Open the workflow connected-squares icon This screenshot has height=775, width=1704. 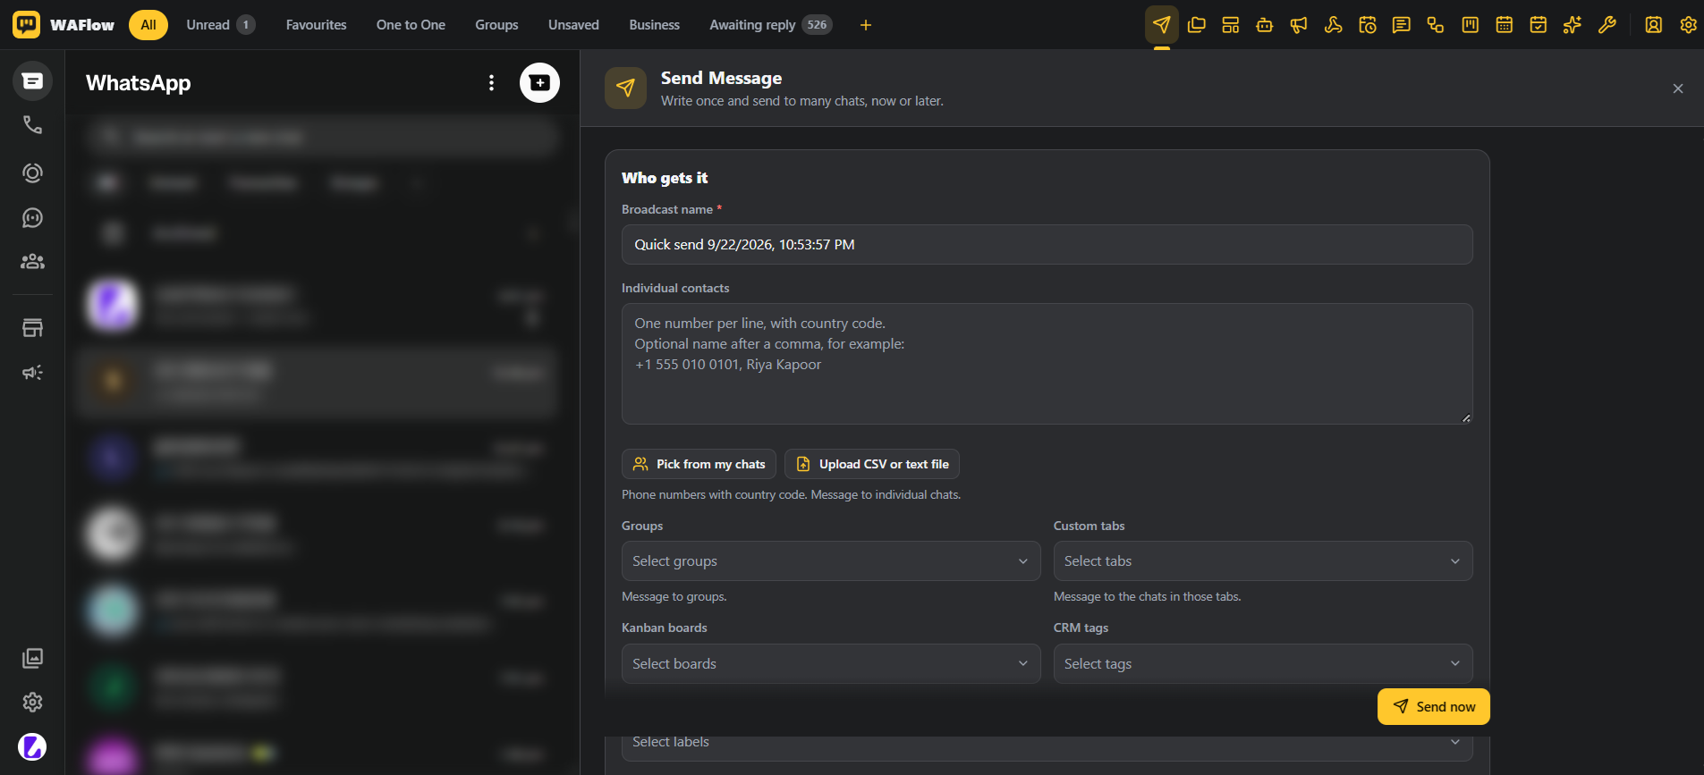[1436, 25]
